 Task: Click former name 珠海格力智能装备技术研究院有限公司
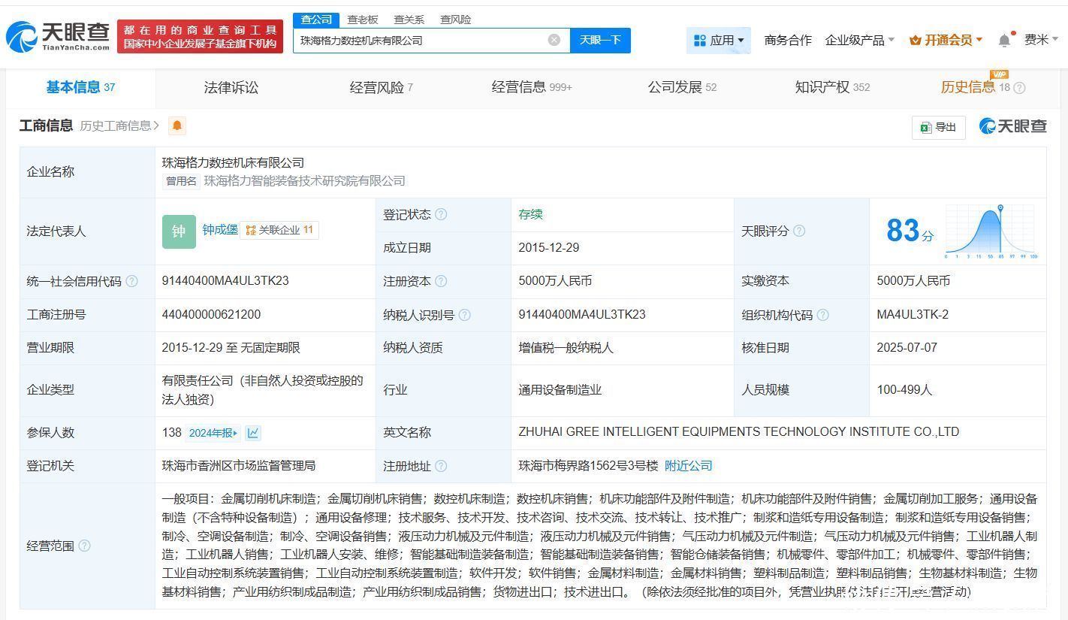[305, 181]
